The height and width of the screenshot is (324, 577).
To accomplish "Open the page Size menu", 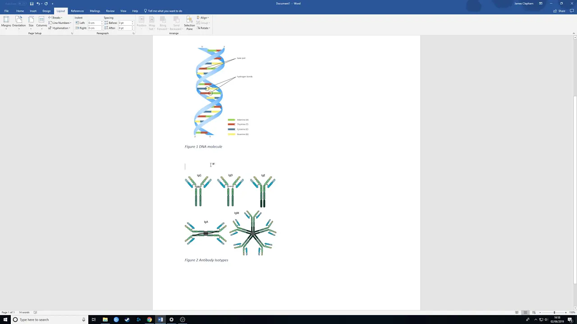I will tap(31, 22).
